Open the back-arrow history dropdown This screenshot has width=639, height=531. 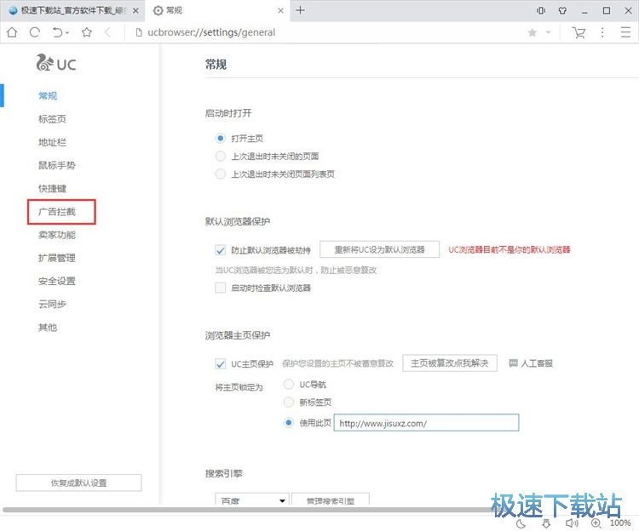click(x=67, y=32)
